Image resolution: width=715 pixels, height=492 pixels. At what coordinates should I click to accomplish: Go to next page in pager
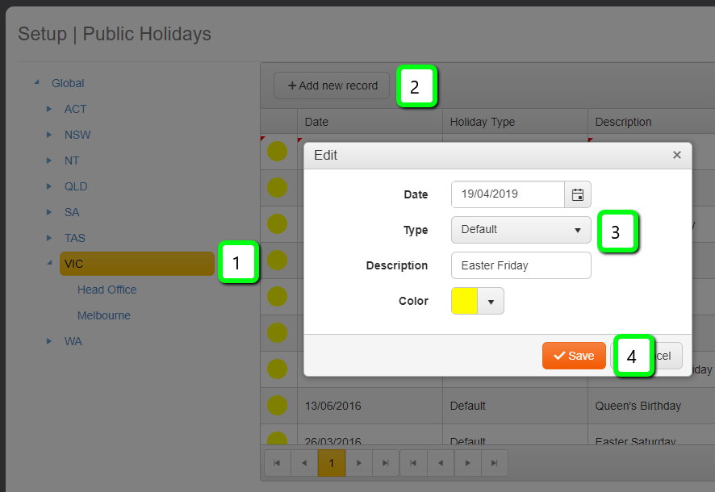pos(358,463)
